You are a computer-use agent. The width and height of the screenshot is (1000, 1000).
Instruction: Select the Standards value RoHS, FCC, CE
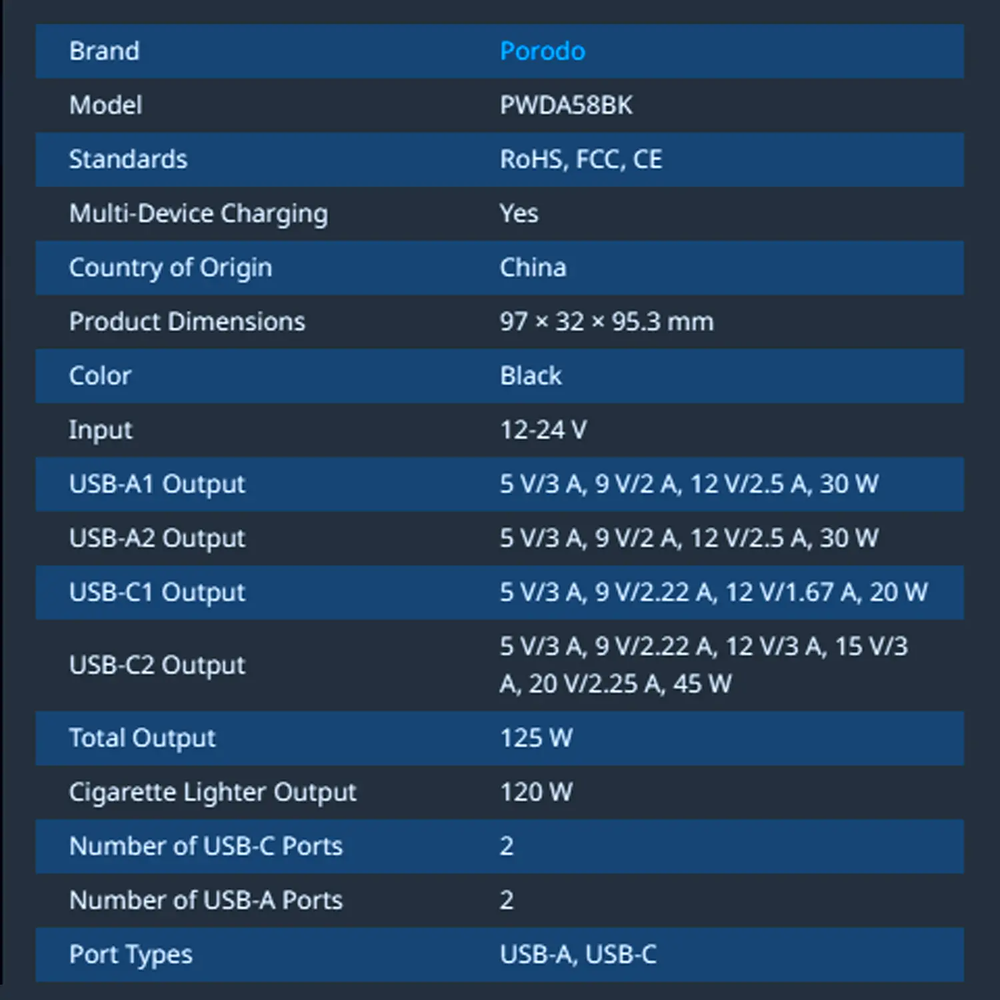[x=581, y=159]
